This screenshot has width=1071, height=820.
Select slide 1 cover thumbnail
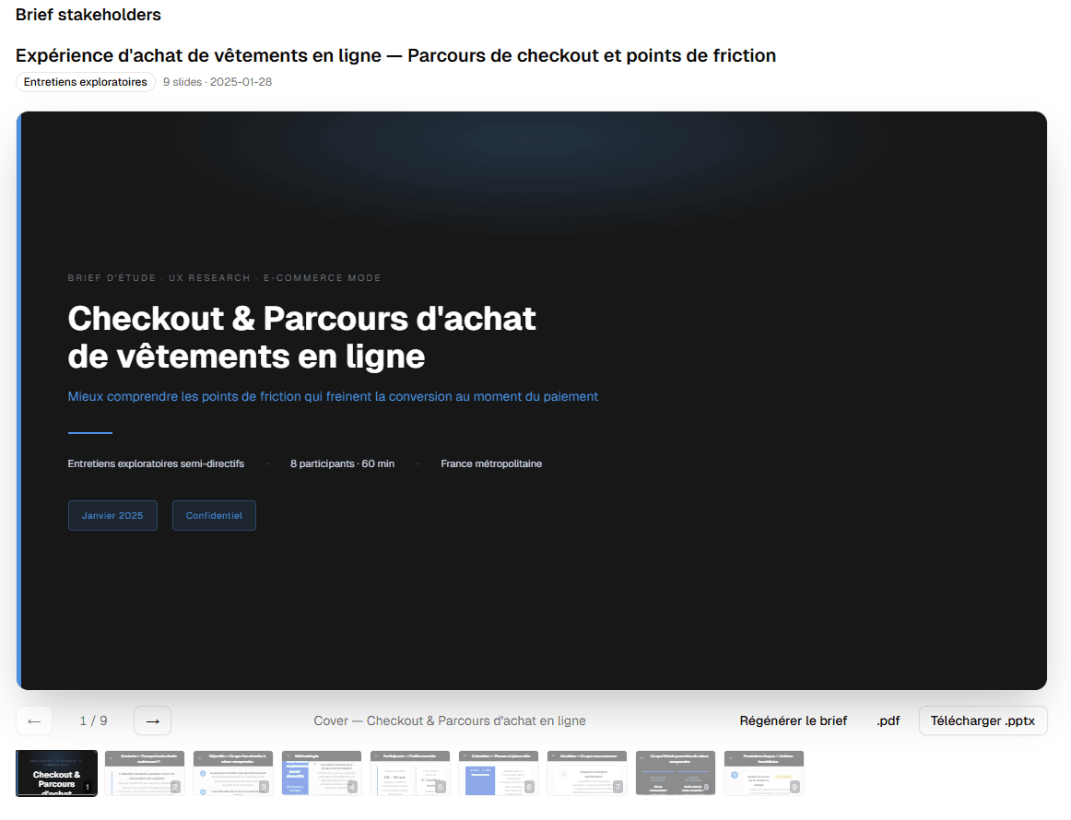(x=56, y=773)
